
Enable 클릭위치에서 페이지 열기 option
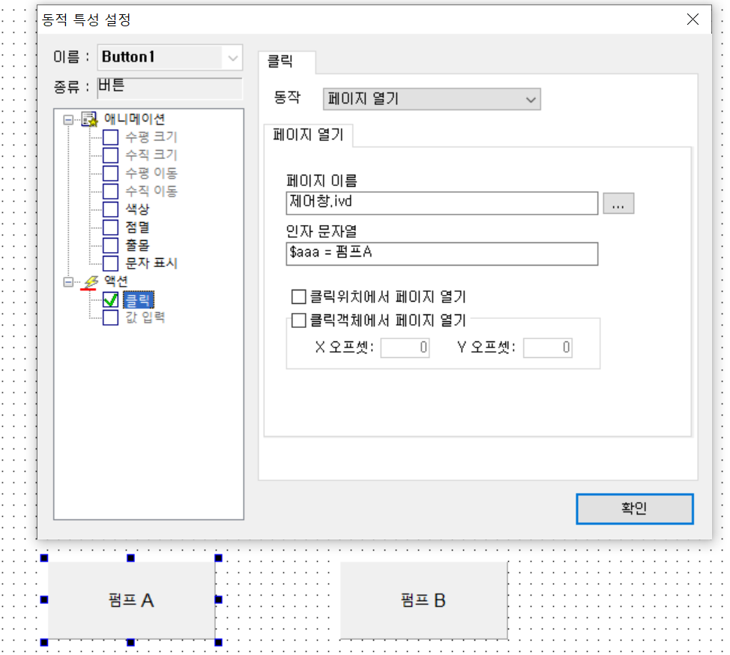click(x=298, y=296)
